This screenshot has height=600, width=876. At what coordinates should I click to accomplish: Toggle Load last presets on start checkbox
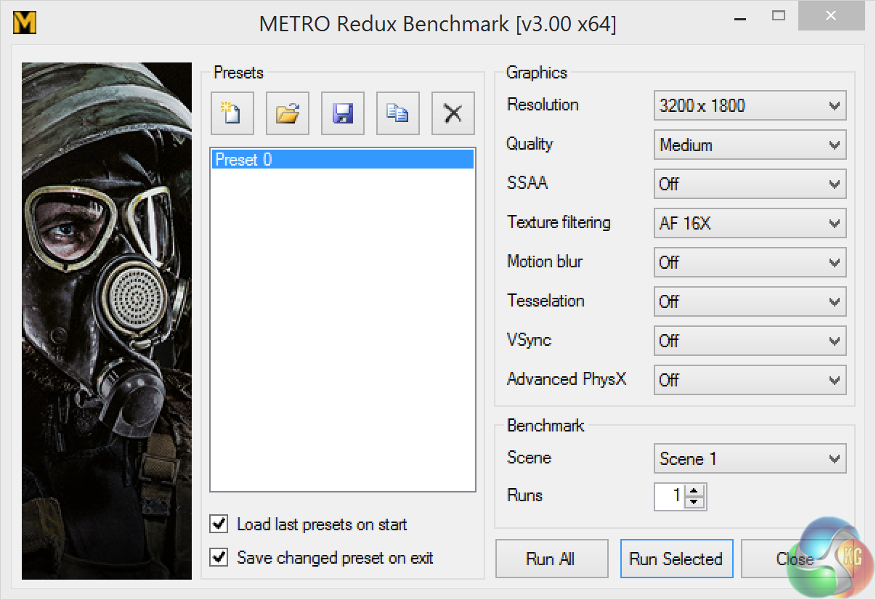click(x=218, y=524)
